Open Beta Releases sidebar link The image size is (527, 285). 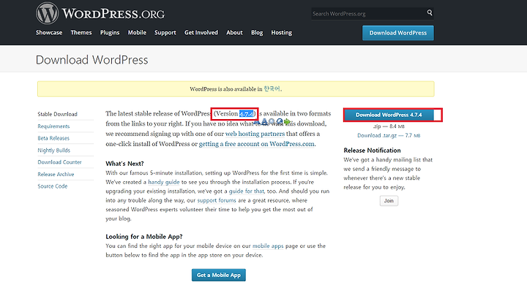(53, 138)
